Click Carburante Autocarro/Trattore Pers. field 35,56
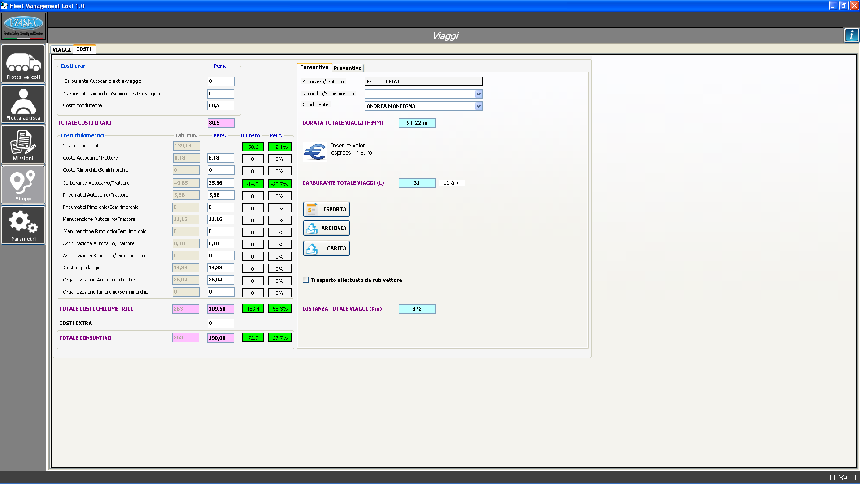Screen dimensions: 860x484 [221, 183]
